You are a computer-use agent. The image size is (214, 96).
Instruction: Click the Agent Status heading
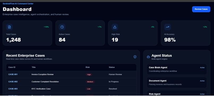click(x=162, y=56)
